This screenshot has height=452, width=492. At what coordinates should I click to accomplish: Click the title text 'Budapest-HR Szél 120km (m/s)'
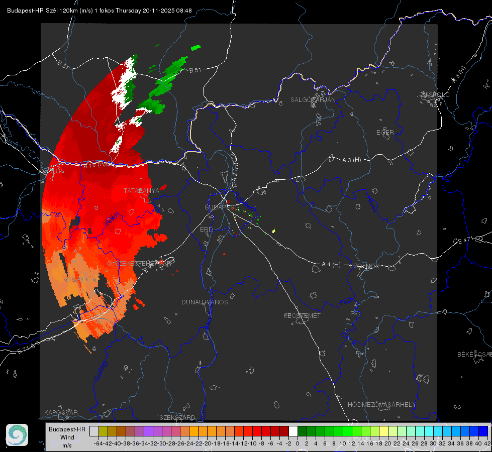coord(50,11)
